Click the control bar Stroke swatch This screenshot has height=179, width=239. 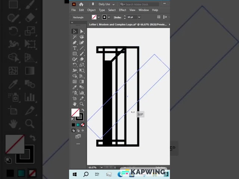click(105, 17)
